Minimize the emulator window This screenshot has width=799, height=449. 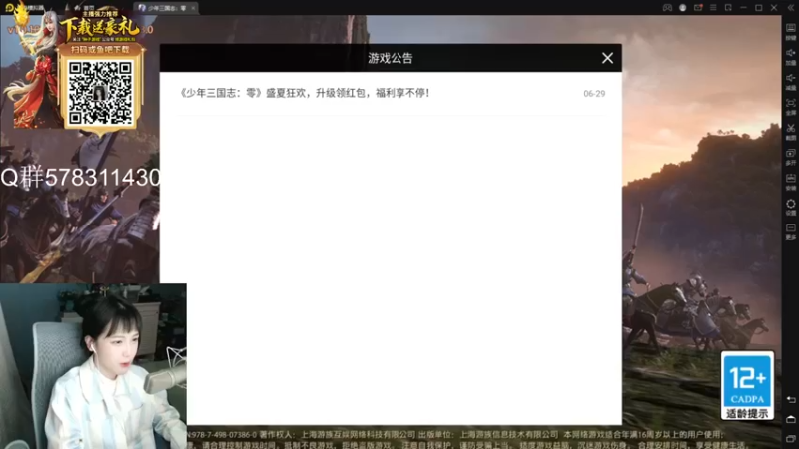[743, 8]
